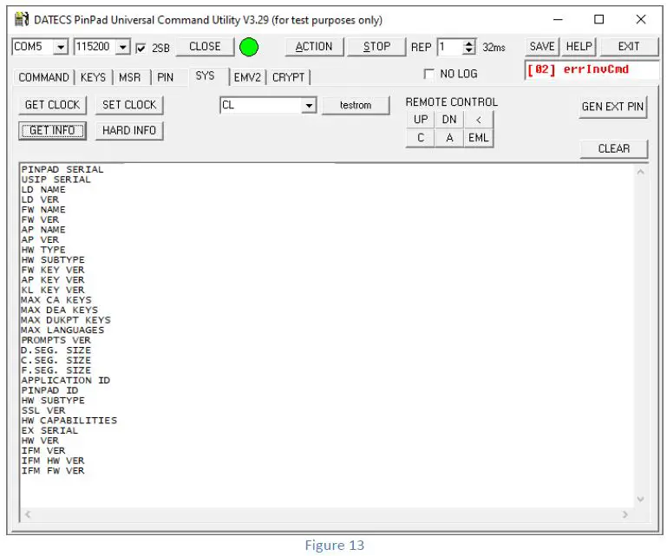Click log scrollbar up arrow
This screenshot has height=556, width=667.
pos(641,172)
